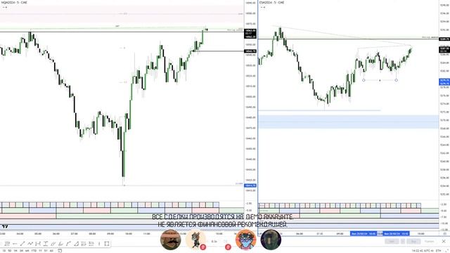The width and height of the screenshot is (450, 253).
Task: Click the left handle of the selected ES trendline
Action: click(364, 80)
